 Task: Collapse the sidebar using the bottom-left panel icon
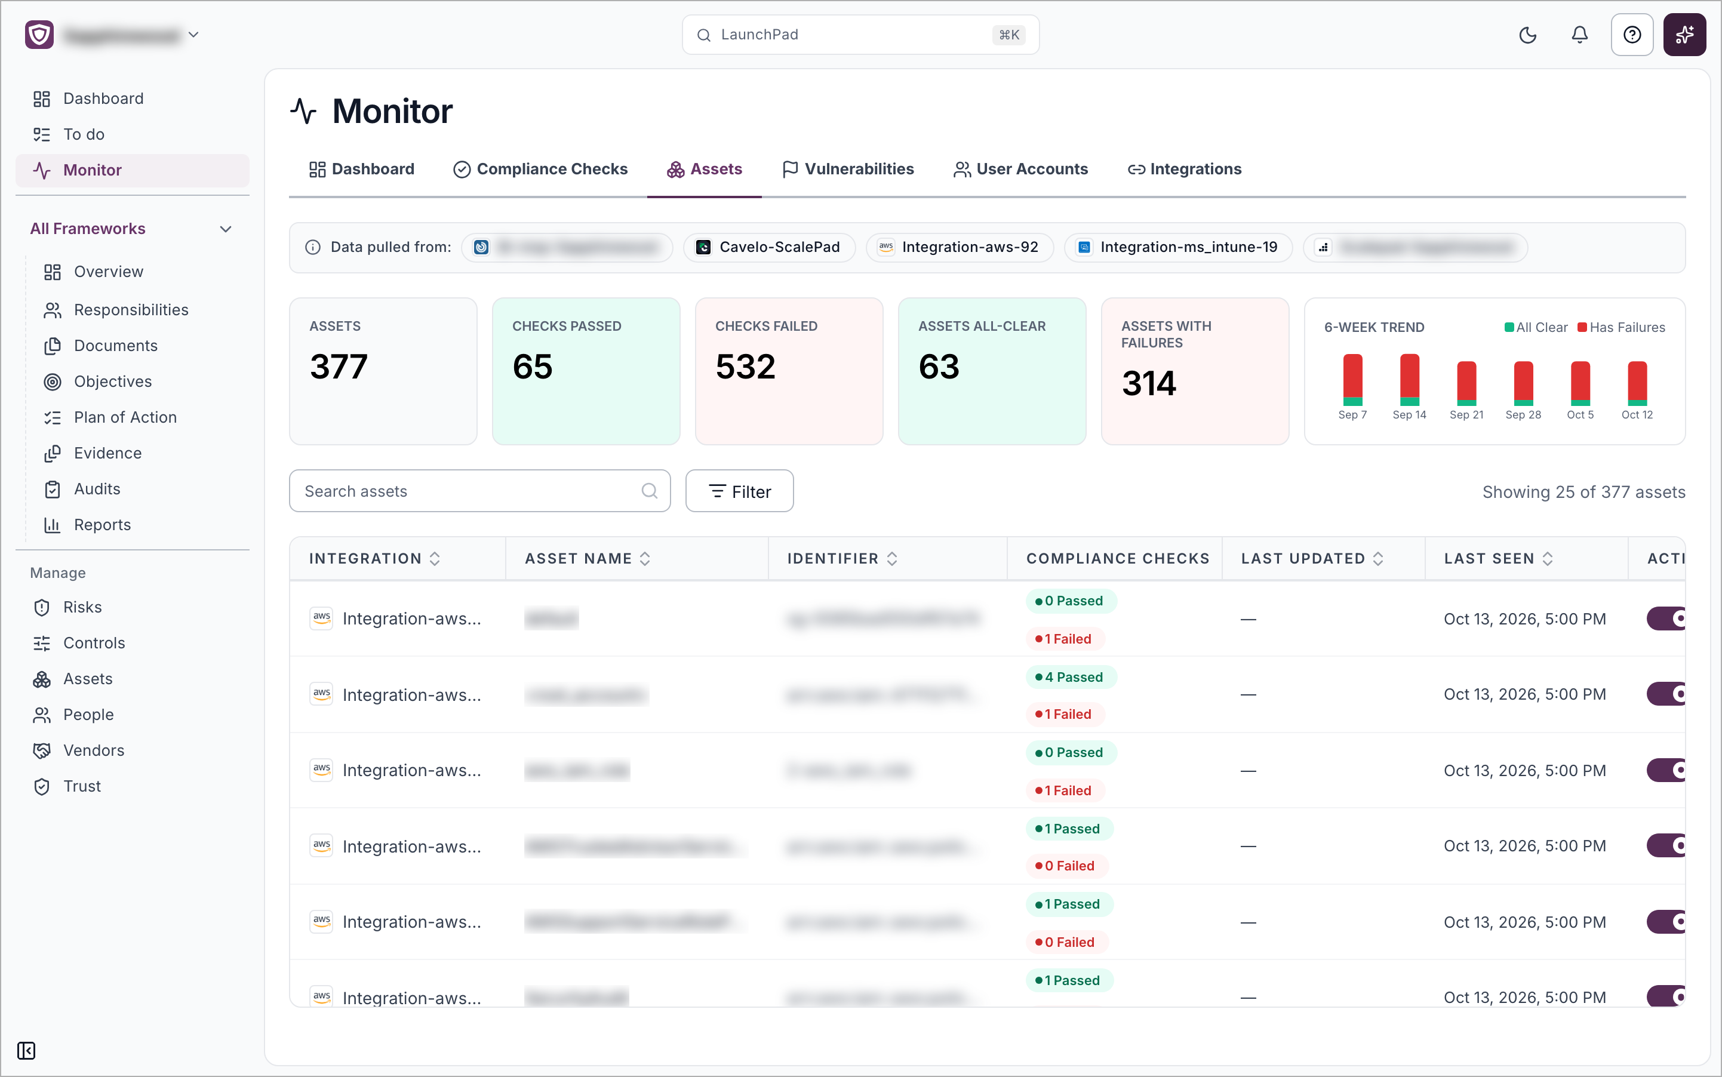[x=26, y=1050]
